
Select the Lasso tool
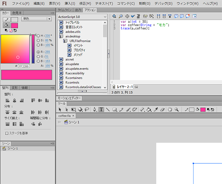(x=87, y=110)
